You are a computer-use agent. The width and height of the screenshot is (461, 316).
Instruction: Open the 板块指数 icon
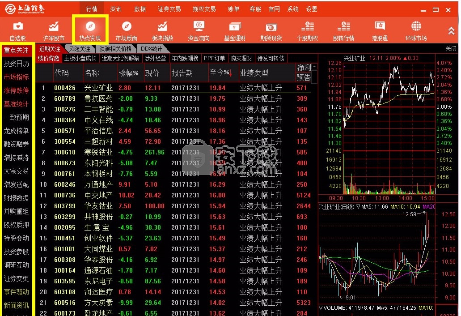tap(162, 30)
